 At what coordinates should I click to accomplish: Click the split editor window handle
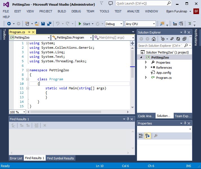[132, 43]
